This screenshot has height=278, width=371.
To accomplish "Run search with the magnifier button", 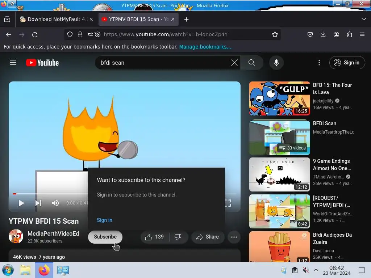I will (252, 63).
